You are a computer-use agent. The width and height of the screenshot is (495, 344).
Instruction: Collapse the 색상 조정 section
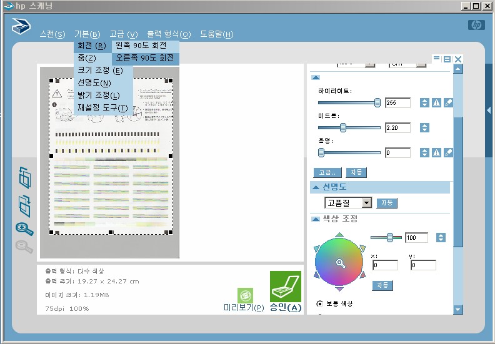click(x=316, y=219)
